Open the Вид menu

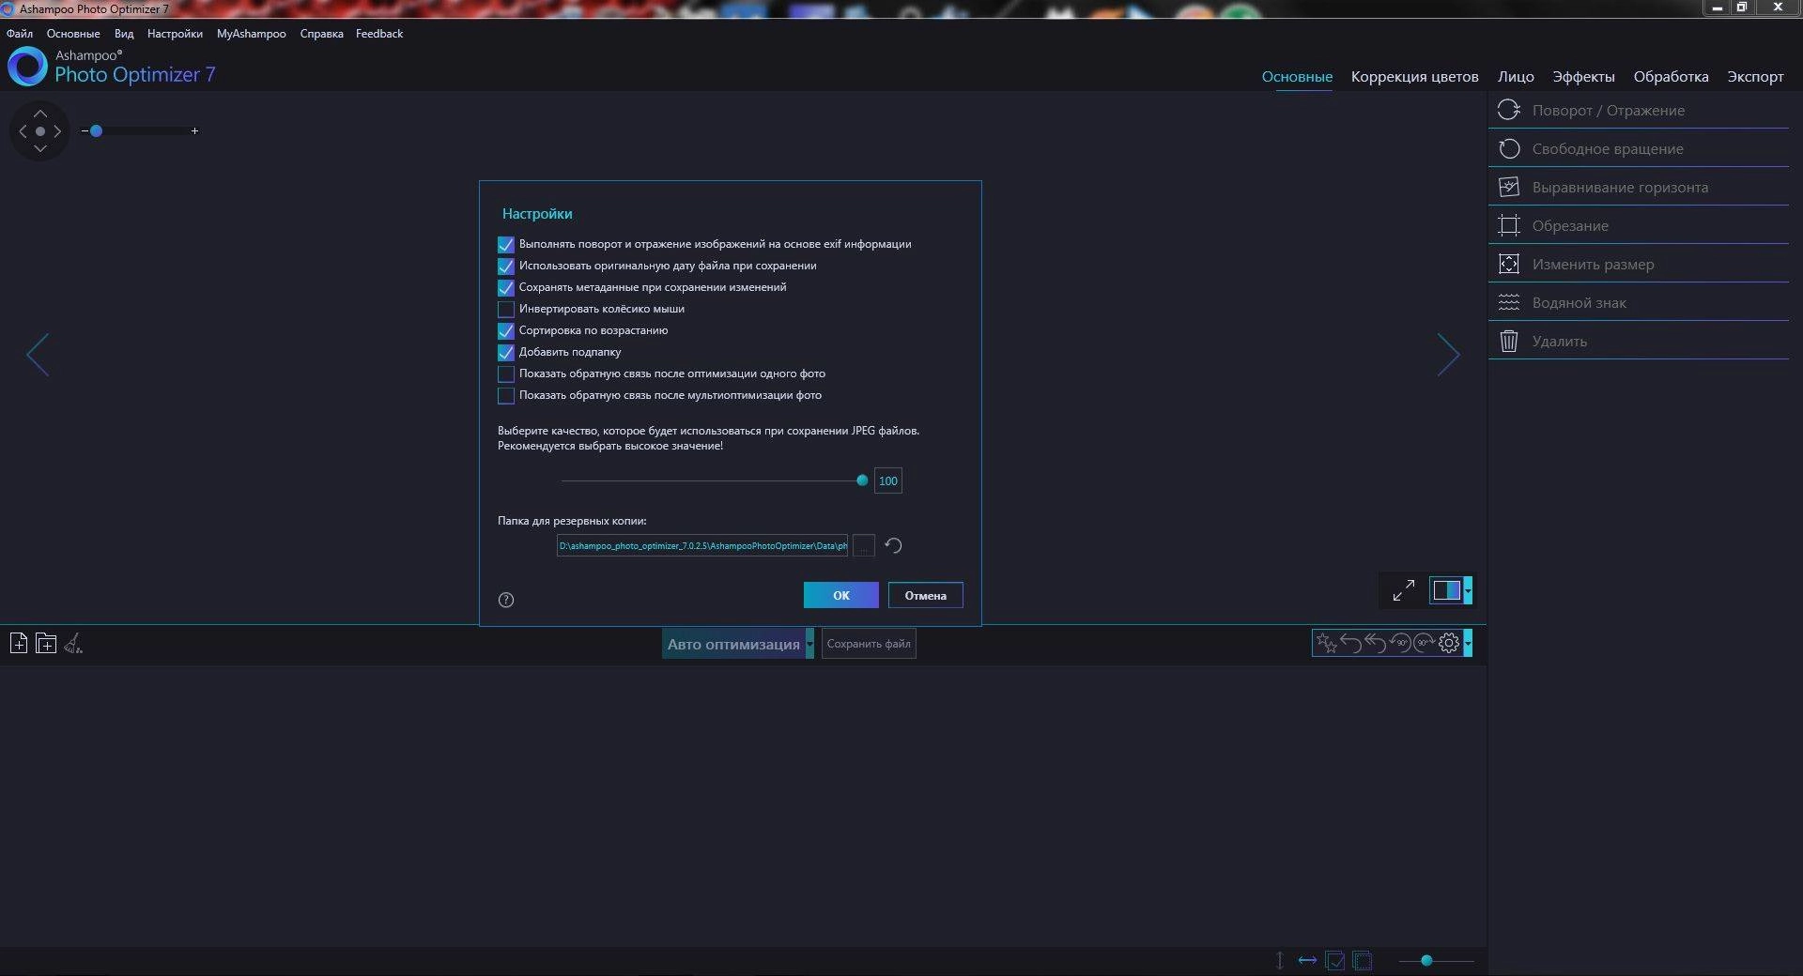tap(124, 33)
